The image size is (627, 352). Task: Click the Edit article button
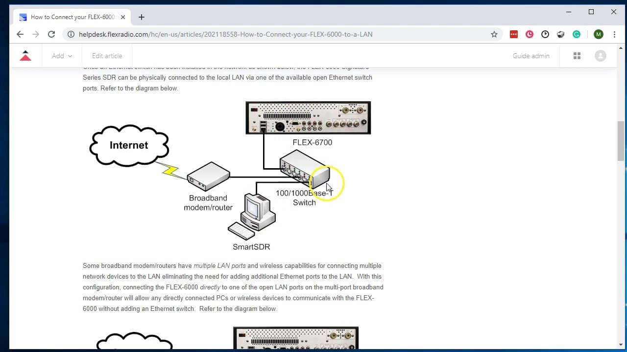click(107, 56)
